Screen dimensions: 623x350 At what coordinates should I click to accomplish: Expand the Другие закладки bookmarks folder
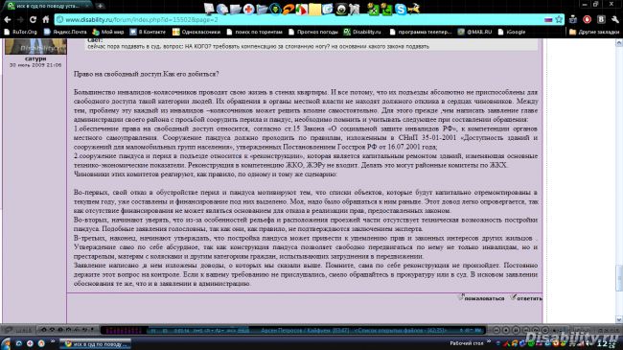(594, 32)
